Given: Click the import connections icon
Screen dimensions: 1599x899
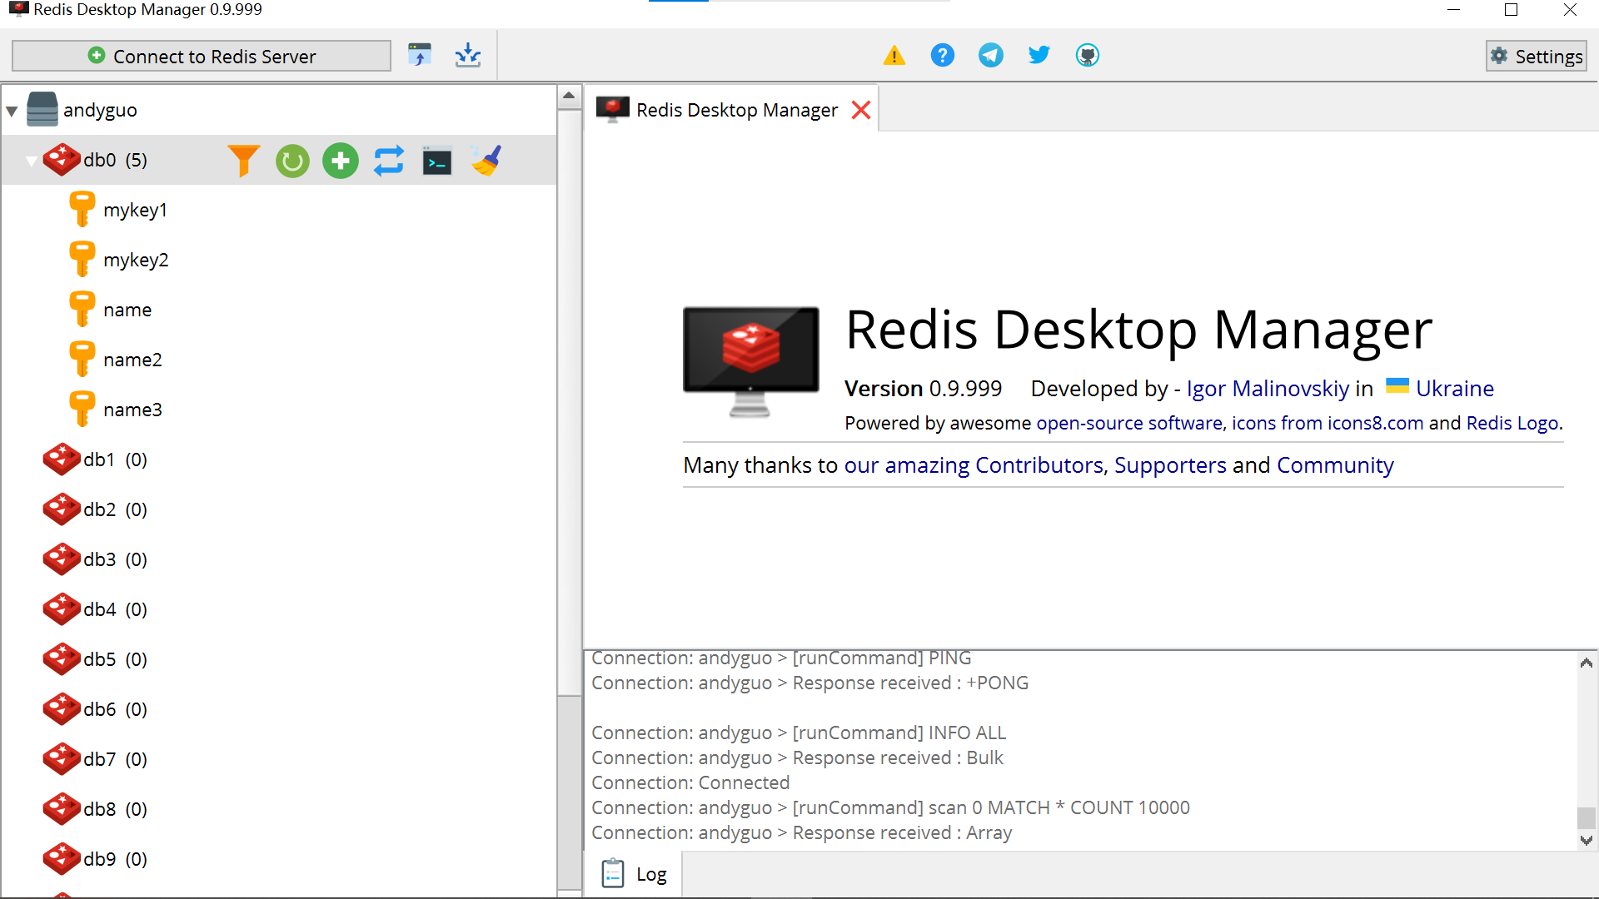Looking at the screenshot, I should coord(420,56).
